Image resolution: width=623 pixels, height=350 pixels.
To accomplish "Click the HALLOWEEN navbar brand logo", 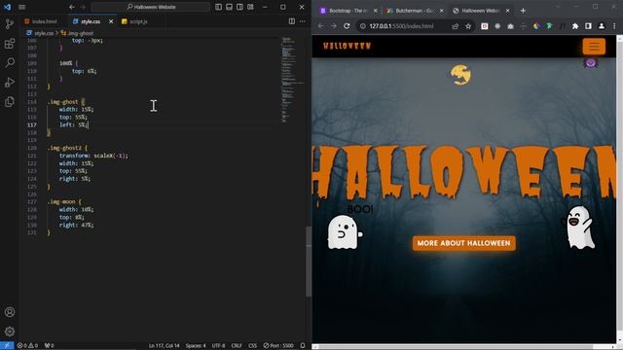I will [x=347, y=46].
